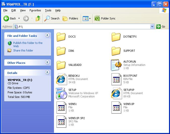Select the SETUP application icon
The image size is (170, 134).
(x=61, y=93)
